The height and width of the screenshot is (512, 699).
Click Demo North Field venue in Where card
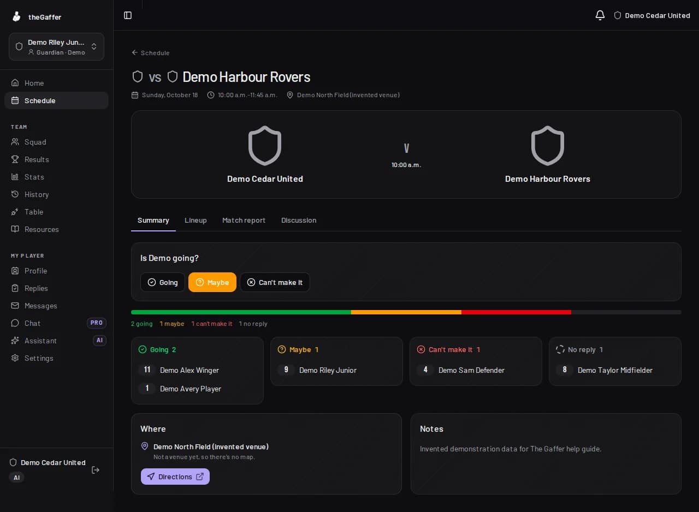click(x=211, y=446)
